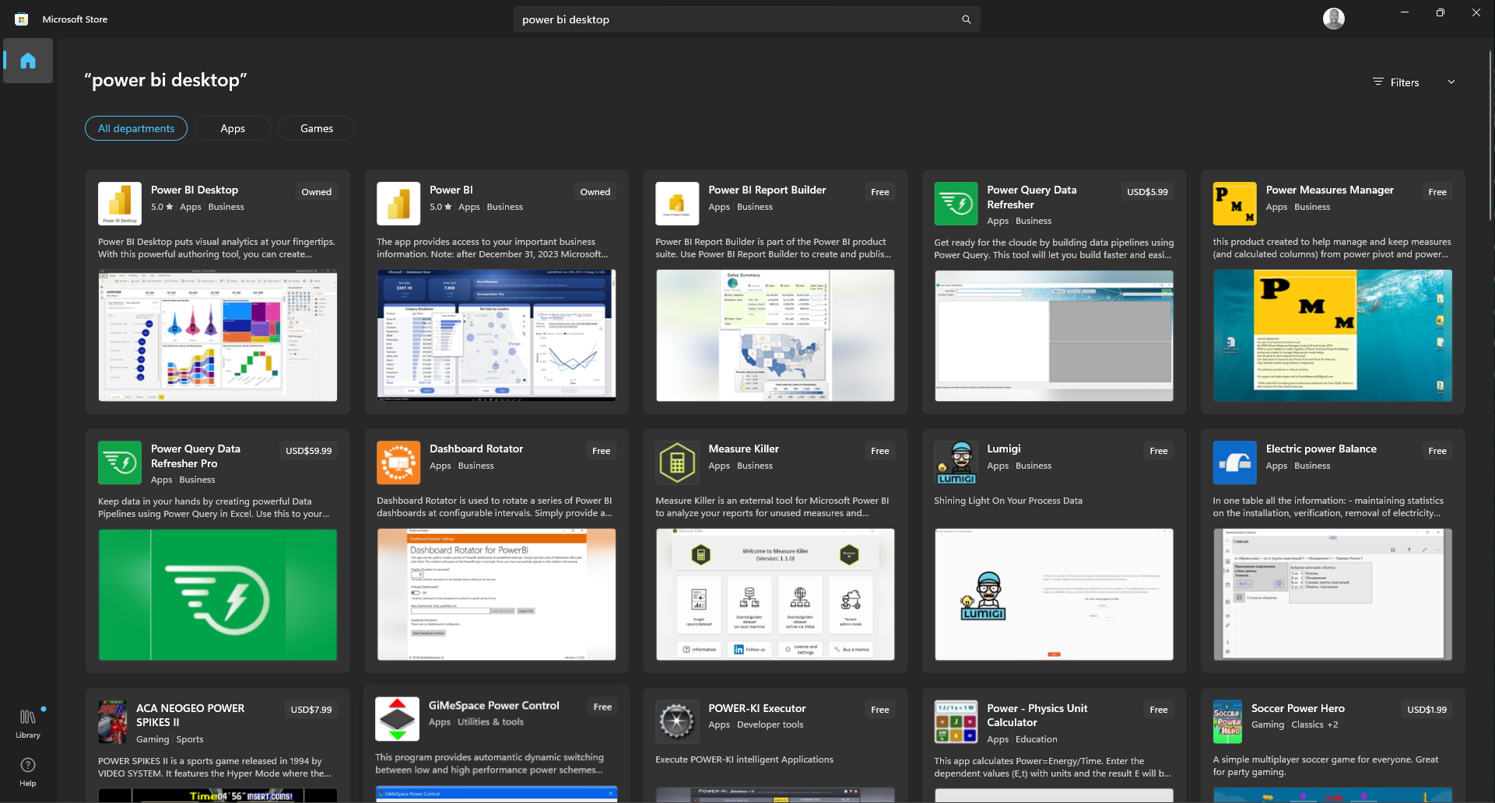Image resolution: width=1495 pixels, height=803 pixels.
Task: Click the ACA NEOGEO POWER SPIKES II icon
Action: pyautogui.click(x=113, y=722)
